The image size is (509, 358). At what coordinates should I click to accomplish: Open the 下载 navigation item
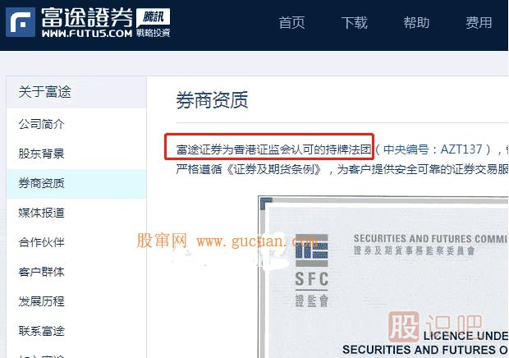click(x=354, y=23)
